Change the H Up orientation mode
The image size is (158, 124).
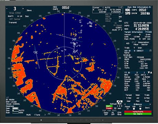click(x=20, y=16)
